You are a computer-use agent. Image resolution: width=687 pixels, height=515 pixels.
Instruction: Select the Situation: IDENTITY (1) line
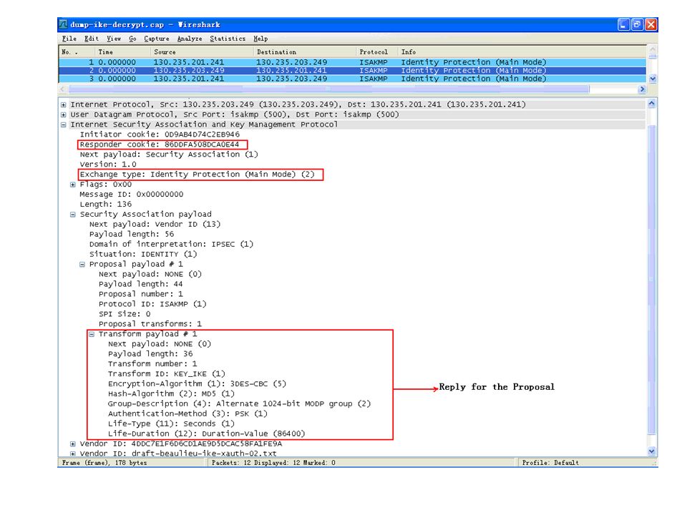pyautogui.click(x=143, y=255)
